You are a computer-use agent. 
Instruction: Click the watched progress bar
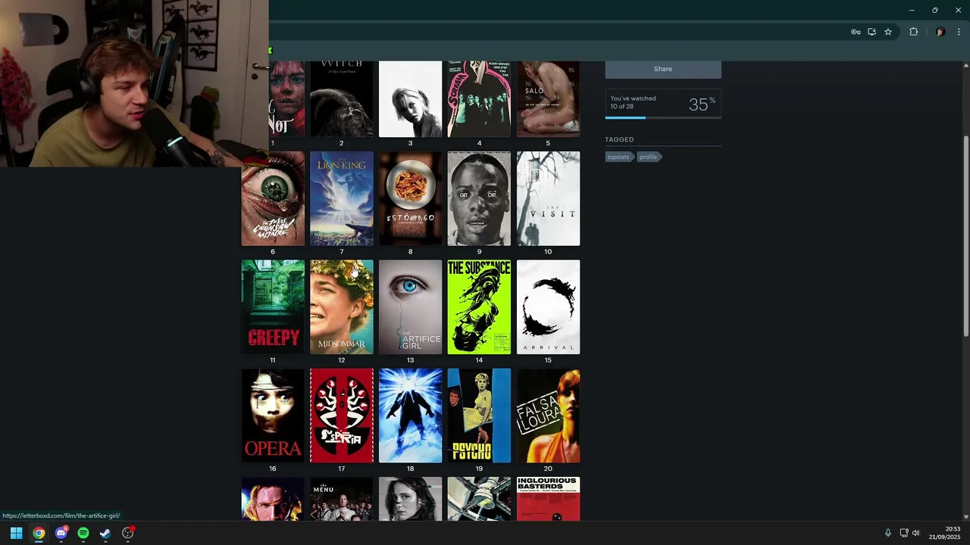(663, 117)
